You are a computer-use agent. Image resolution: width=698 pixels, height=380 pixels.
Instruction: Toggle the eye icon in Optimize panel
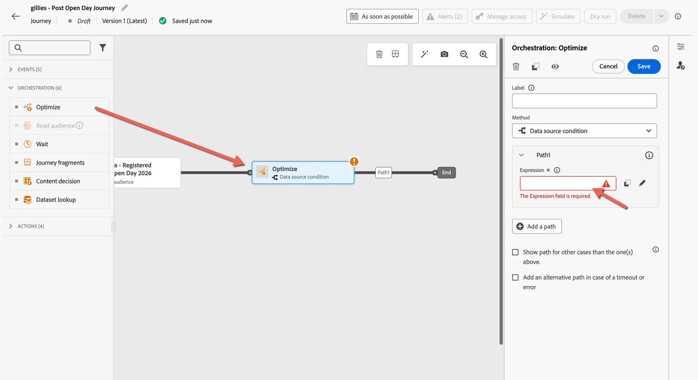pyautogui.click(x=555, y=67)
